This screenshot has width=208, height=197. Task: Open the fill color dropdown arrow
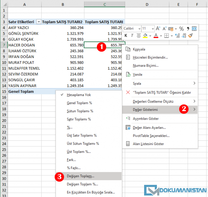click(150, 36)
